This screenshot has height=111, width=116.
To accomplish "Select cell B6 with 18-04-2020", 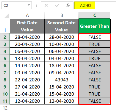I will (62, 65).
